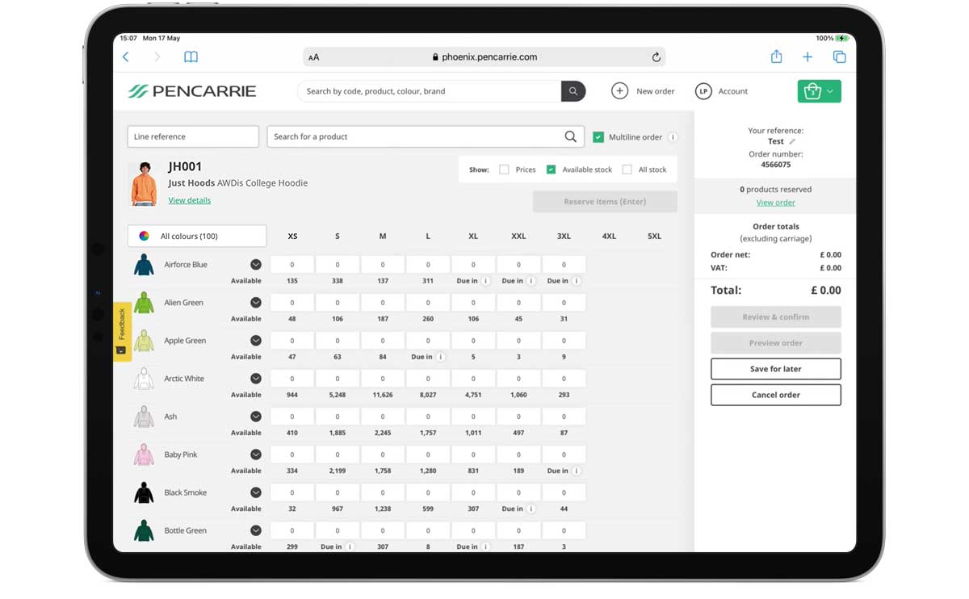Focus the top search by code field

pos(430,91)
